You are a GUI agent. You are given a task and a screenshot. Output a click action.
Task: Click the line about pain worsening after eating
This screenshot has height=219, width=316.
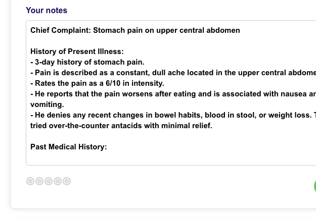coord(172,94)
